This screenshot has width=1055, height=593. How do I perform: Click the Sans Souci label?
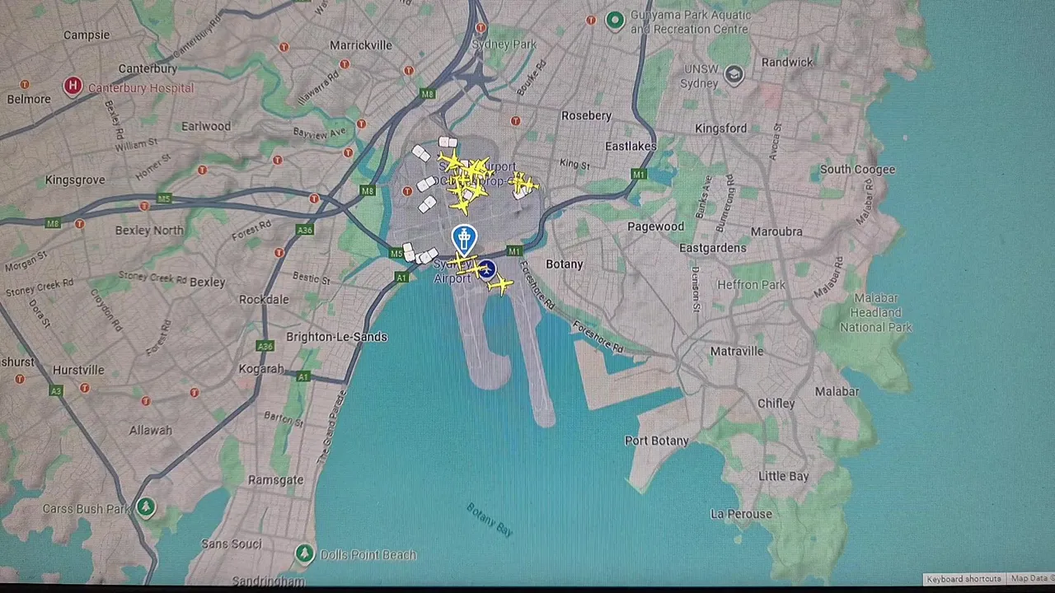pos(232,544)
